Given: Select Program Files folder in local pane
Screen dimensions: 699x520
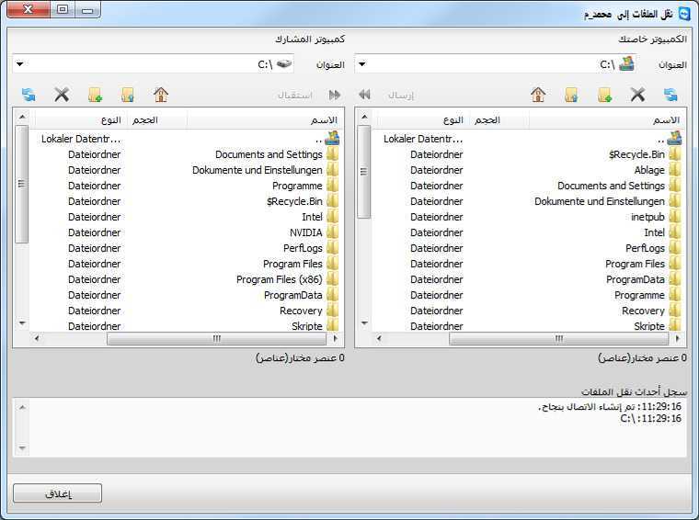Looking at the screenshot, I should pyautogui.click(x=635, y=264).
